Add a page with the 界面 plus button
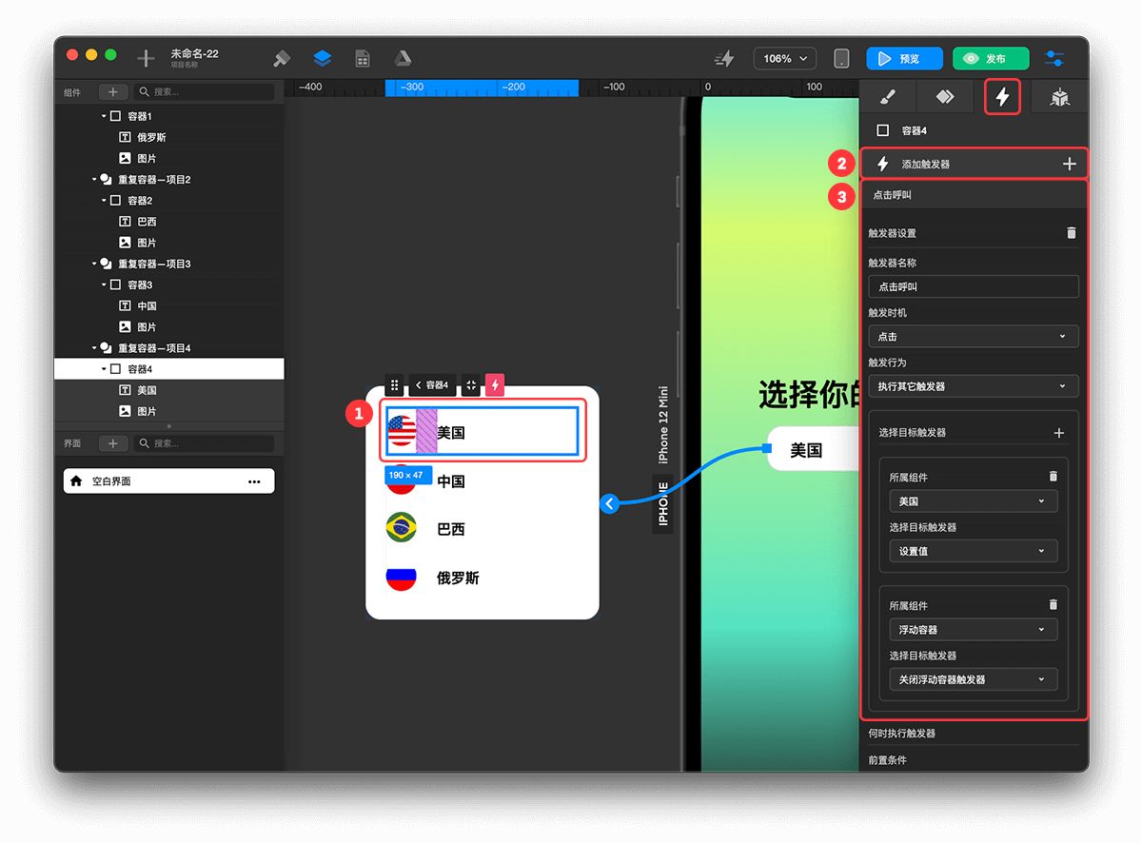Screen dimensions: 1142x843 (x=112, y=443)
